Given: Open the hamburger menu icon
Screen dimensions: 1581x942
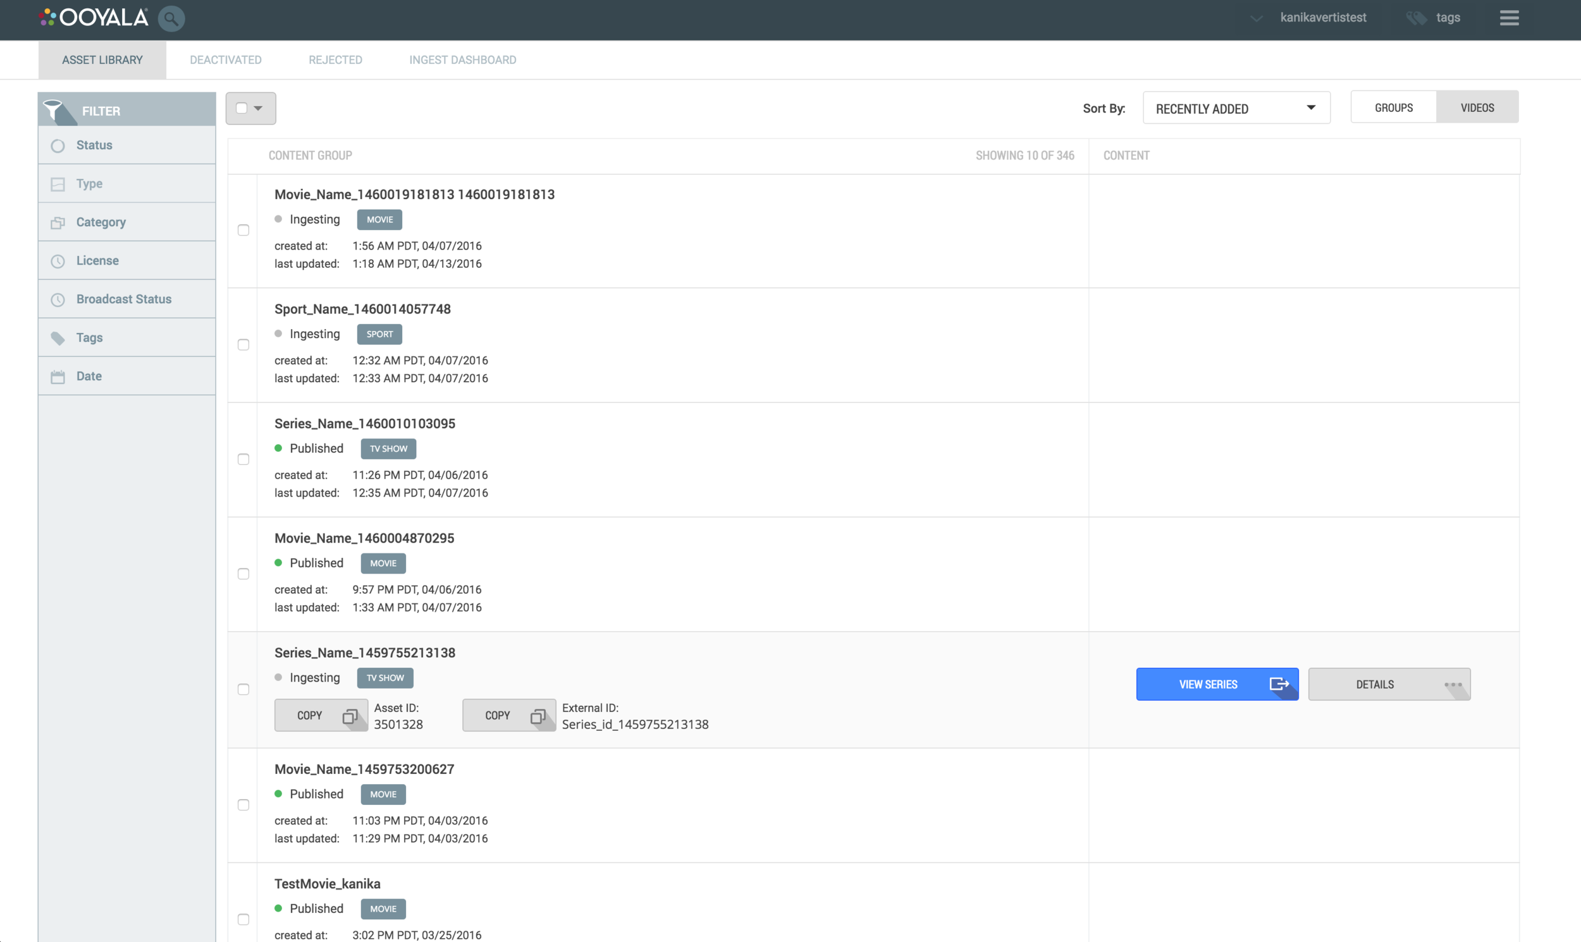Looking at the screenshot, I should [x=1510, y=18].
